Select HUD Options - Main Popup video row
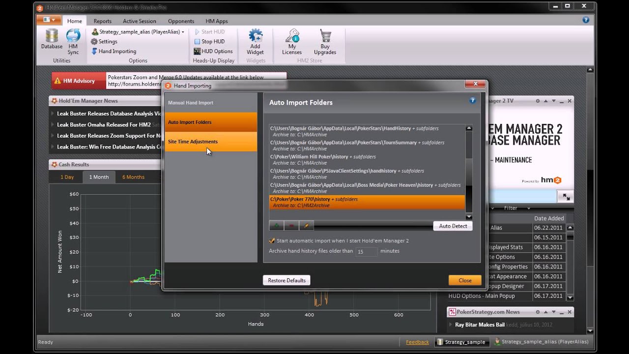 pos(507,296)
